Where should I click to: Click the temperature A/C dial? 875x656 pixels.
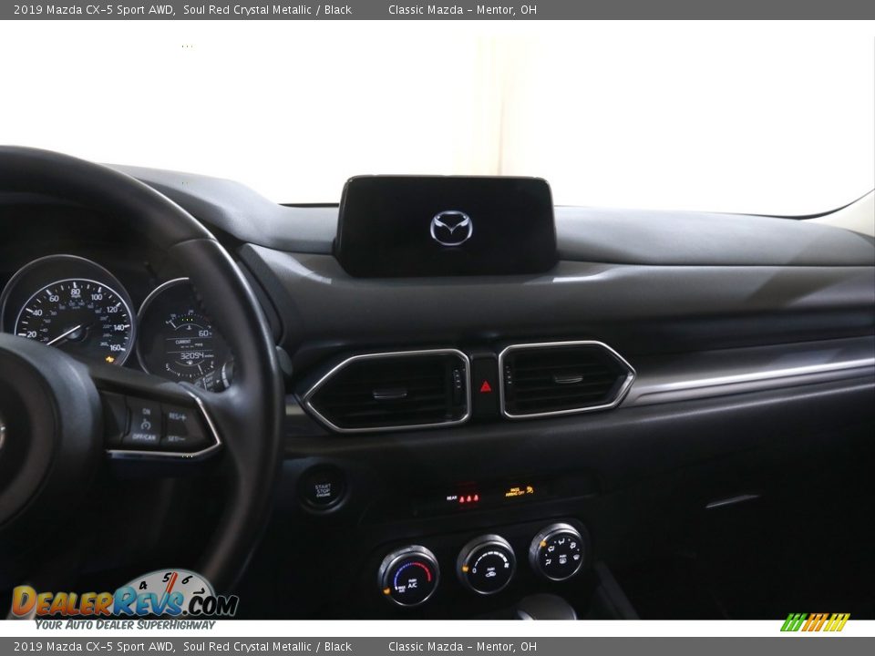click(409, 575)
